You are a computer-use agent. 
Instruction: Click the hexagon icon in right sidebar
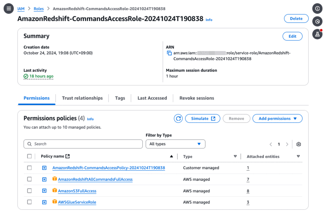(x=317, y=21)
